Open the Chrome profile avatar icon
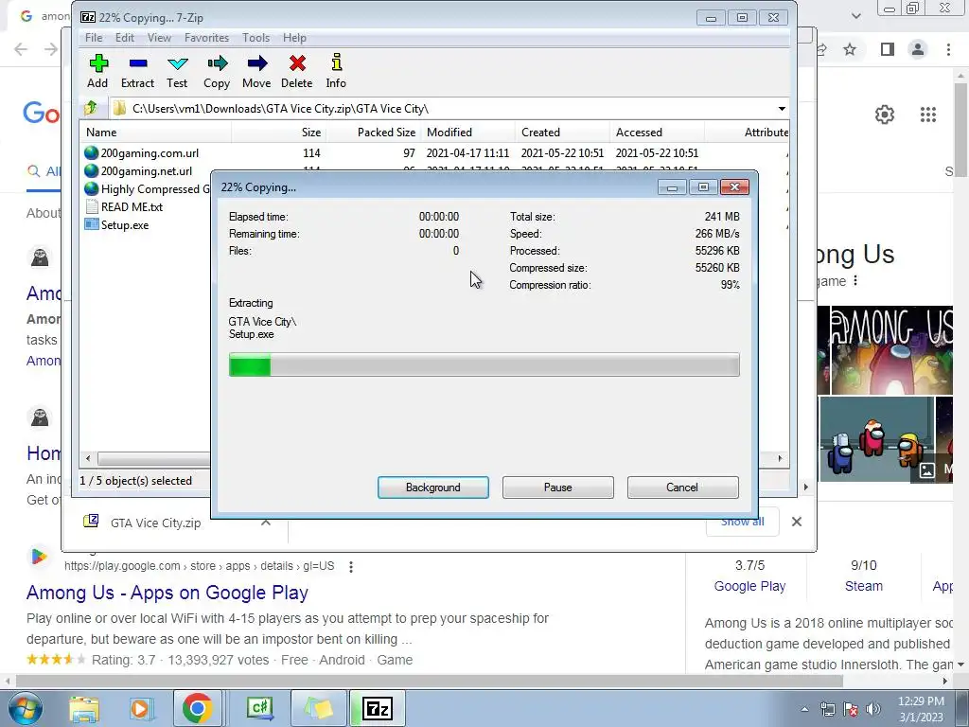 [x=918, y=49]
